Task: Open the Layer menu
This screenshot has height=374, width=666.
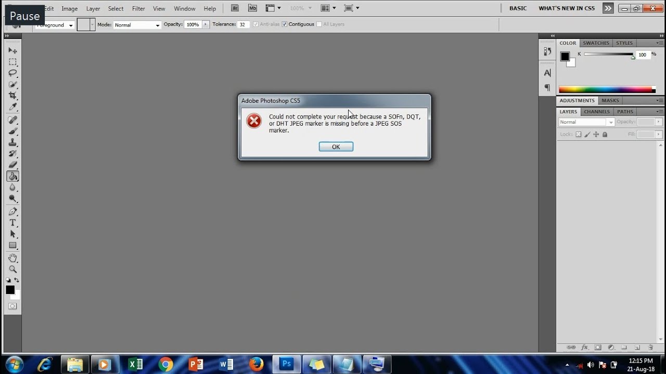Action: (x=93, y=9)
